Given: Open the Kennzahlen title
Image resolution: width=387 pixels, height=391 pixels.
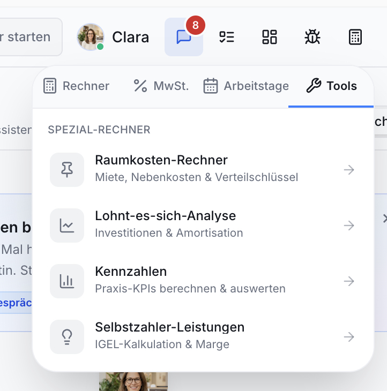Looking at the screenshot, I should (131, 272).
